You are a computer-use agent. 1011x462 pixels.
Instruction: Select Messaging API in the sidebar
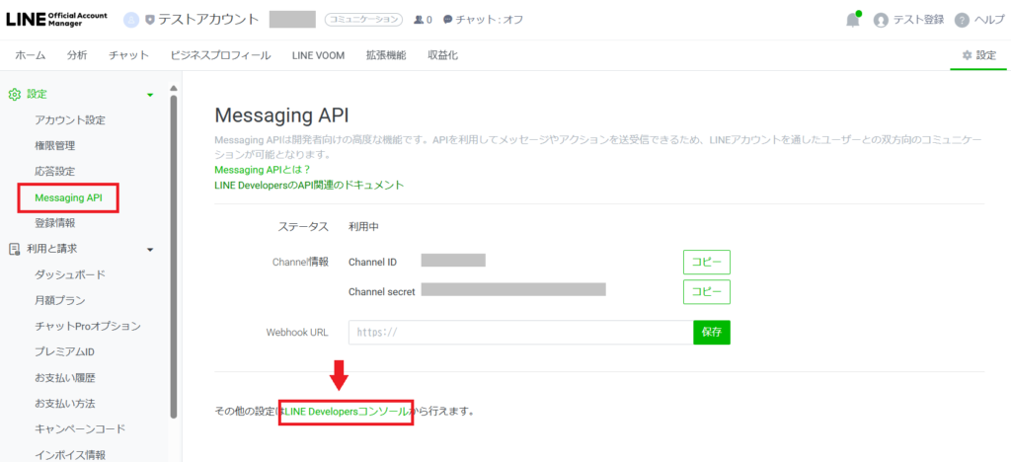(68, 197)
